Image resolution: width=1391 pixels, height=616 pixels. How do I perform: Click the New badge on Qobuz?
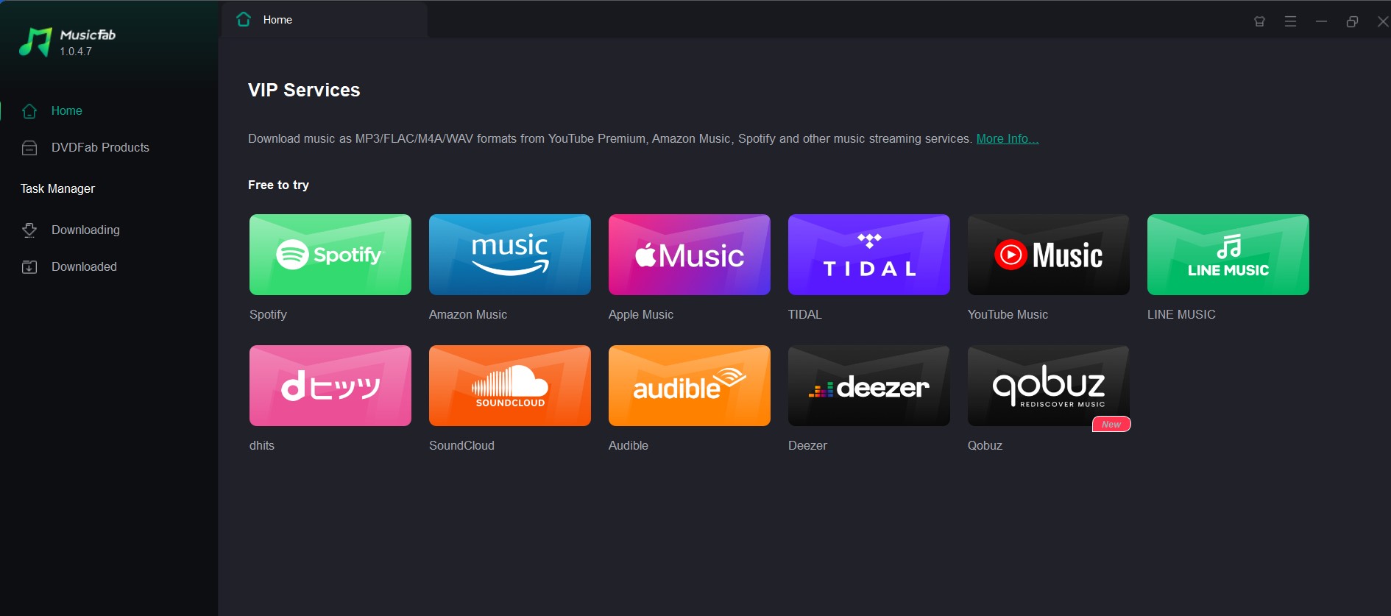coord(1111,425)
